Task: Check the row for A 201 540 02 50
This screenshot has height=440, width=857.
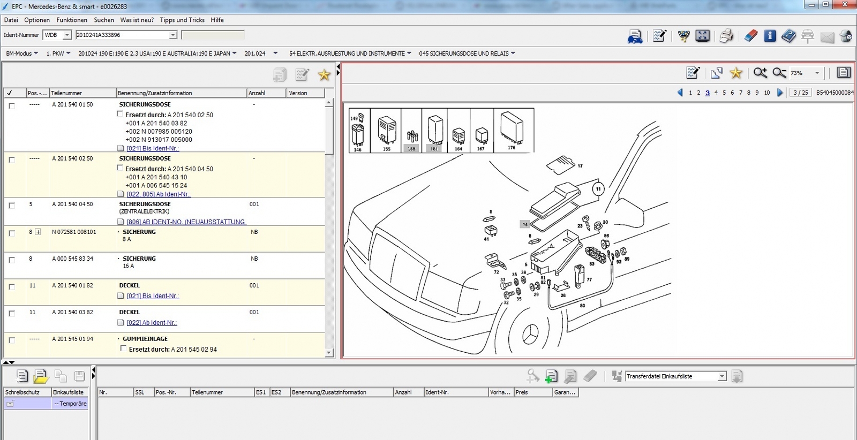Action: coord(12,160)
